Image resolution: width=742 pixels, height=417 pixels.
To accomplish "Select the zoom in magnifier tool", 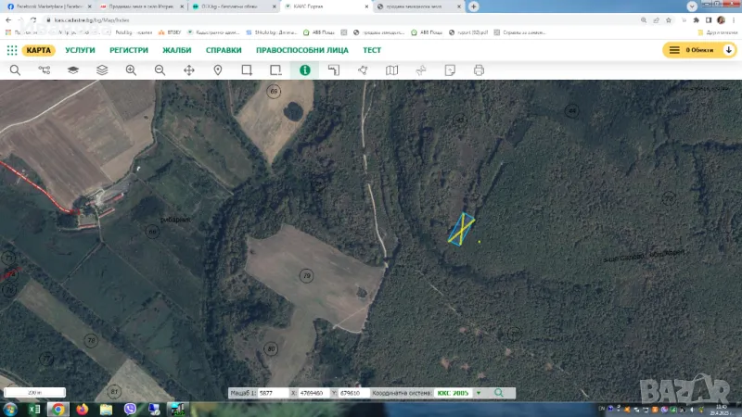I will click(x=131, y=70).
